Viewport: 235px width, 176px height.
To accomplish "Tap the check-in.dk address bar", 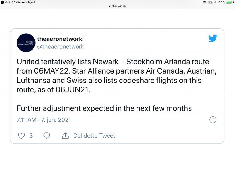I will (119, 6).
